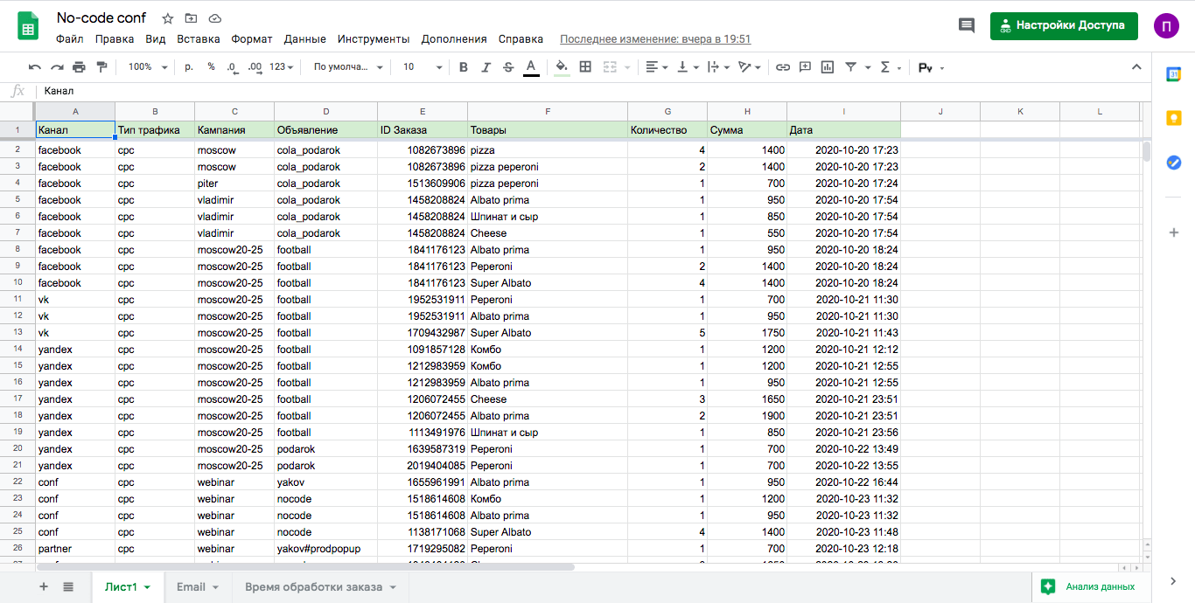The height and width of the screenshot is (603, 1195).
Task: Move the document to a folder
Action: [x=191, y=18]
